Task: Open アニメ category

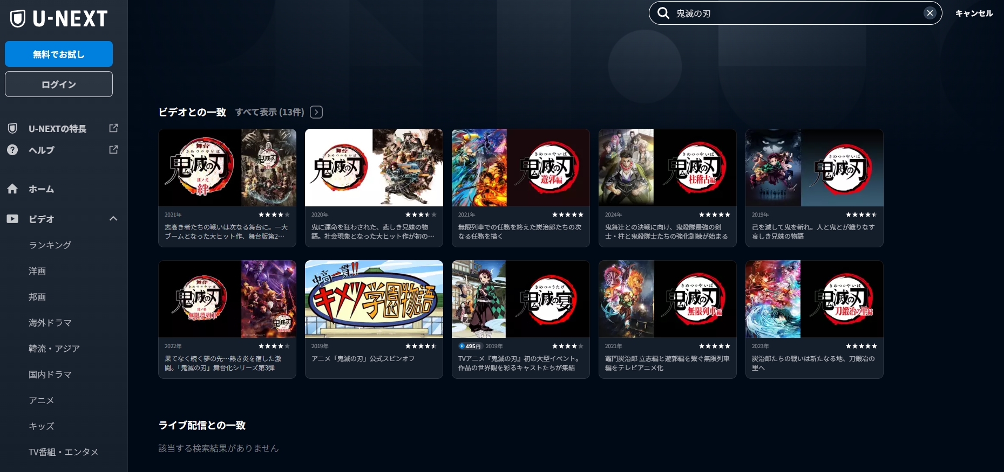Action: pos(42,400)
